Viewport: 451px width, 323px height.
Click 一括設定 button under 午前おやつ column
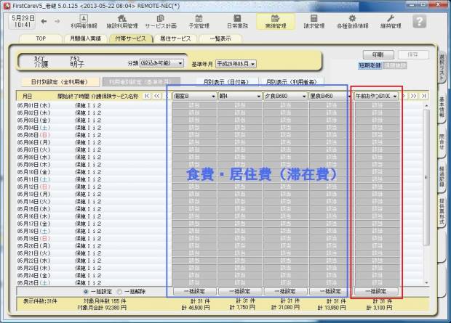(x=376, y=290)
